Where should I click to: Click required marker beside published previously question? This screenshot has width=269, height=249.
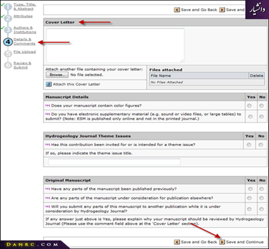[x=48, y=189]
